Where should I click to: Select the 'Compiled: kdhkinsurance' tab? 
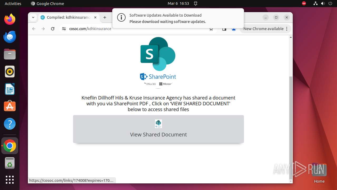click(69, 17)
